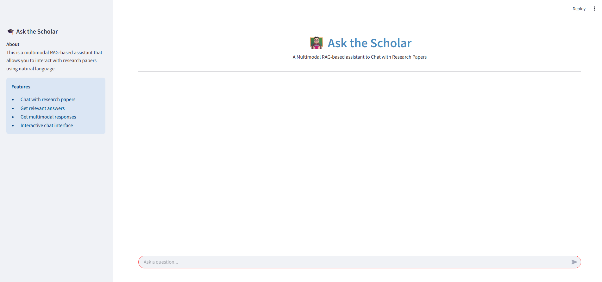Click the teacher emoji beside the main title
The height and width of the screenshot is (282, 602).
[x=316, y=43]
